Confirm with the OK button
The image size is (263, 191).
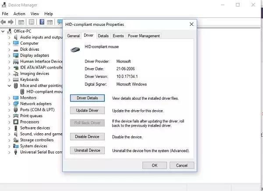(x=155, y=165)
